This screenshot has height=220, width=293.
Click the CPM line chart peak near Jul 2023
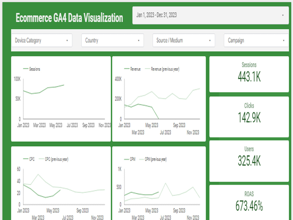click(165, 182)
